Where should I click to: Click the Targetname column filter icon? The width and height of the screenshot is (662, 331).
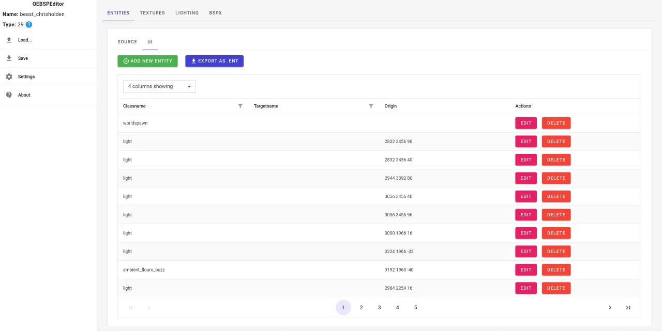(371, 106)
